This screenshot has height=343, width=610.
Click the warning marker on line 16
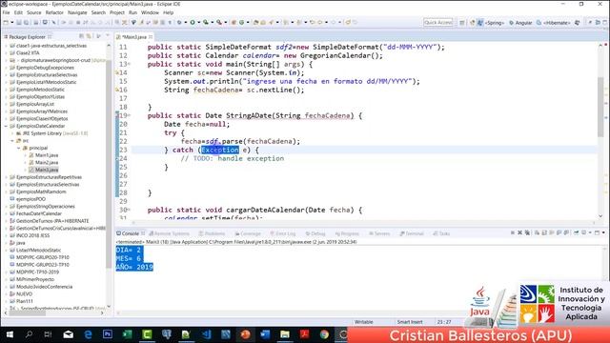(117, 90)
